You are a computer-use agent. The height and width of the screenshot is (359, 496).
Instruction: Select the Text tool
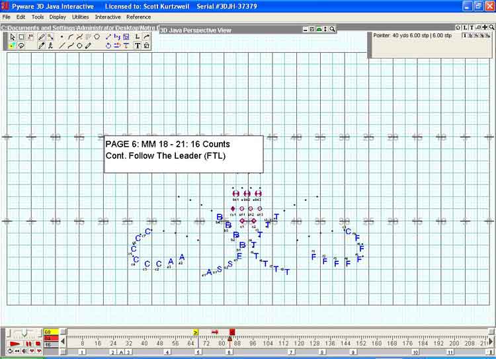[x=138, y=46]
